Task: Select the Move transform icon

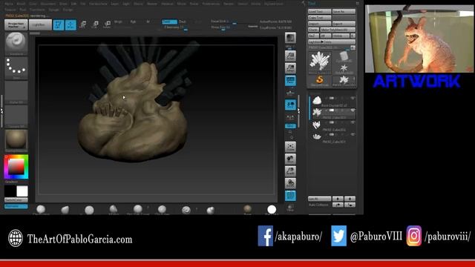Action: 82,24
